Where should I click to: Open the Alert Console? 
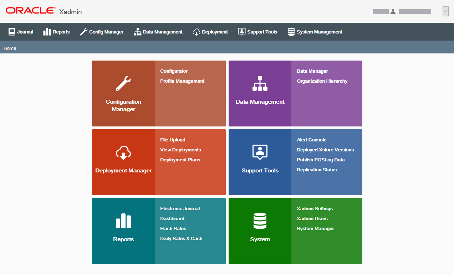[311, 140]
